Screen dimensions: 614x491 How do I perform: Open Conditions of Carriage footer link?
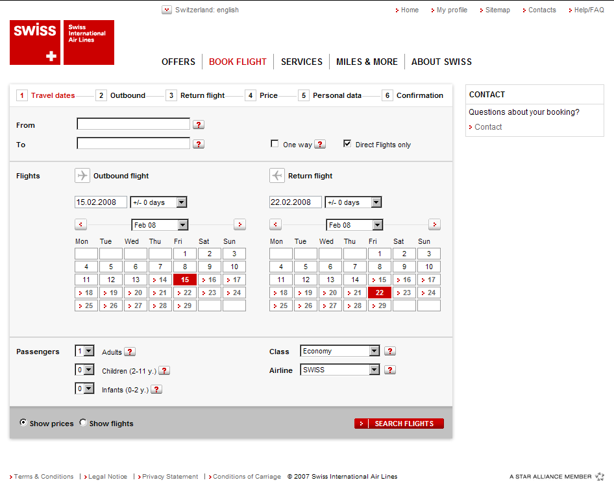tap(245, 477)
